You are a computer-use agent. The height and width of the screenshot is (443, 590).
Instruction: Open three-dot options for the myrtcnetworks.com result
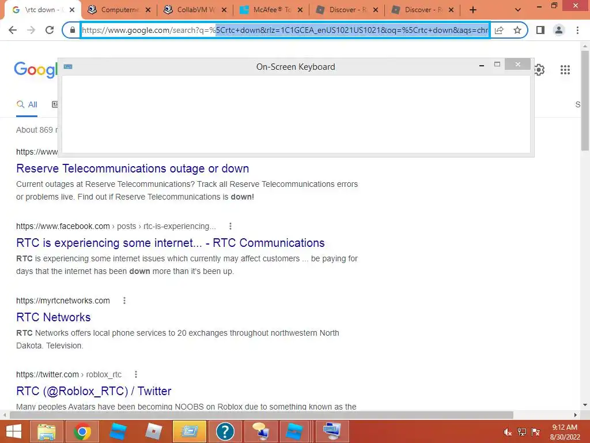(x=124, y=301)
